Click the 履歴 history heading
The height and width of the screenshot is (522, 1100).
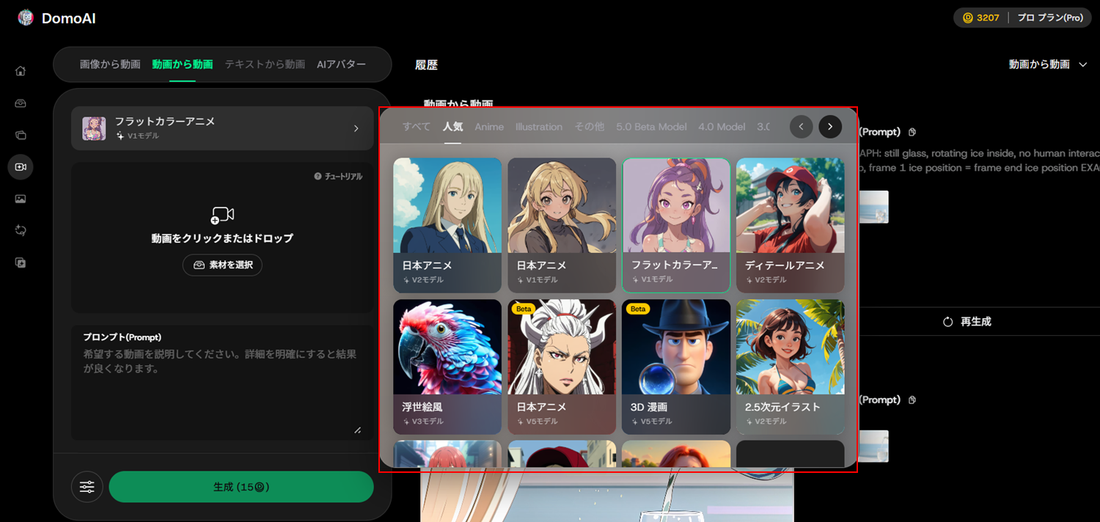426,65
